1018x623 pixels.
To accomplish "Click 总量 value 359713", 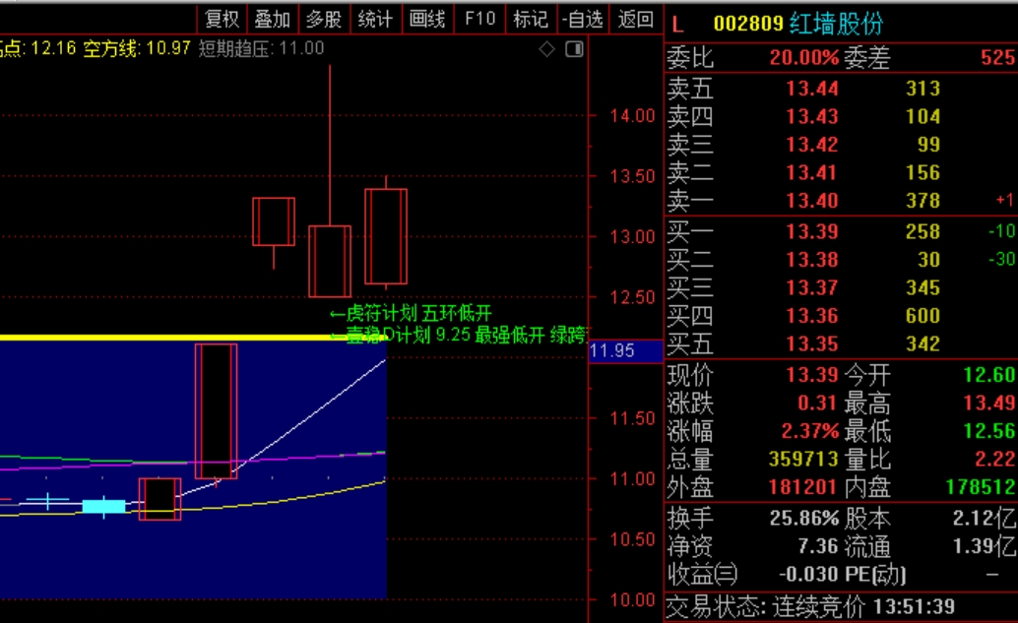I will pos(803,460).
